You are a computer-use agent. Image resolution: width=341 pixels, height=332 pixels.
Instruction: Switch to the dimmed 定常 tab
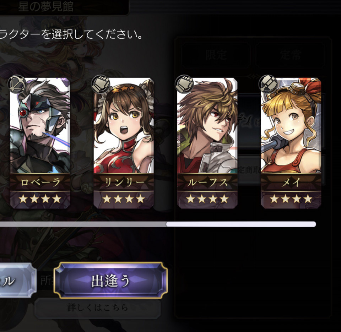(x=290, y=55)
